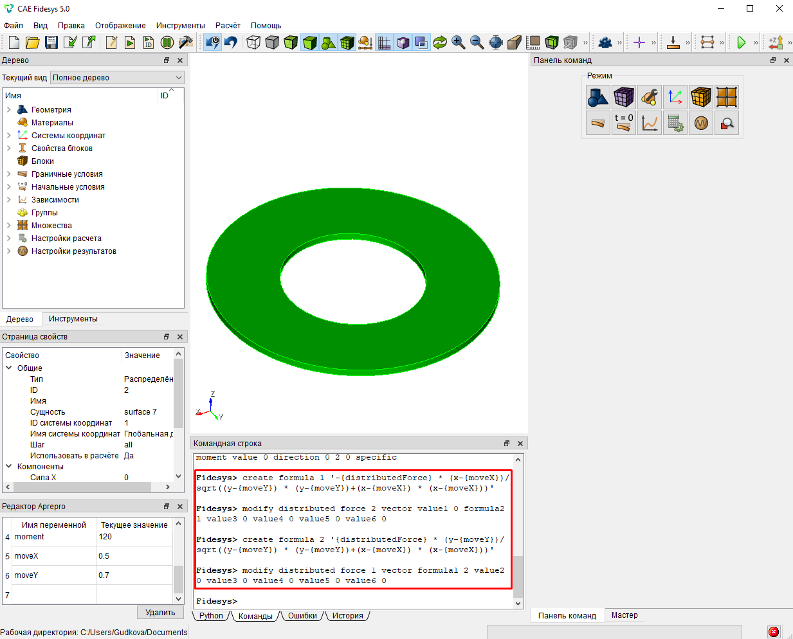
Task: Open the magnifier search mode icon
Action: 727,123
